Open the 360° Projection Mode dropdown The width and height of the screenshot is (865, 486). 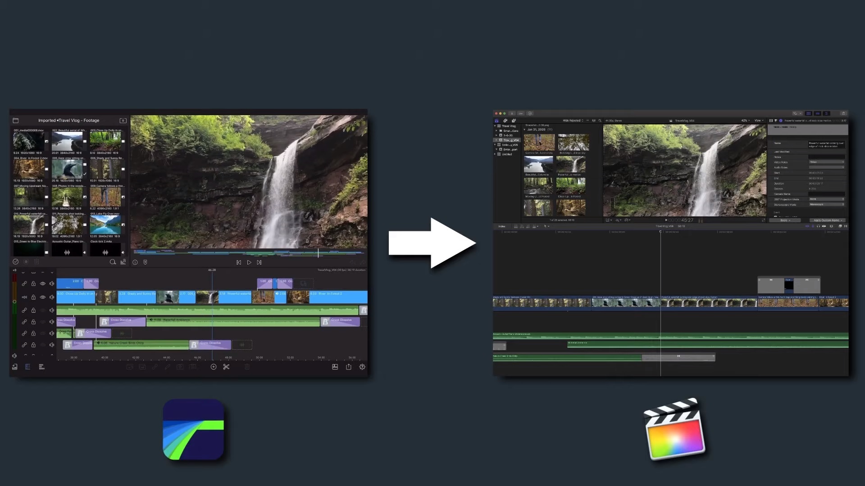827,199
